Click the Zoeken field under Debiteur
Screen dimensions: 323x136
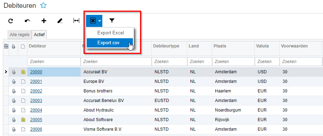click(x=54, y=62)
